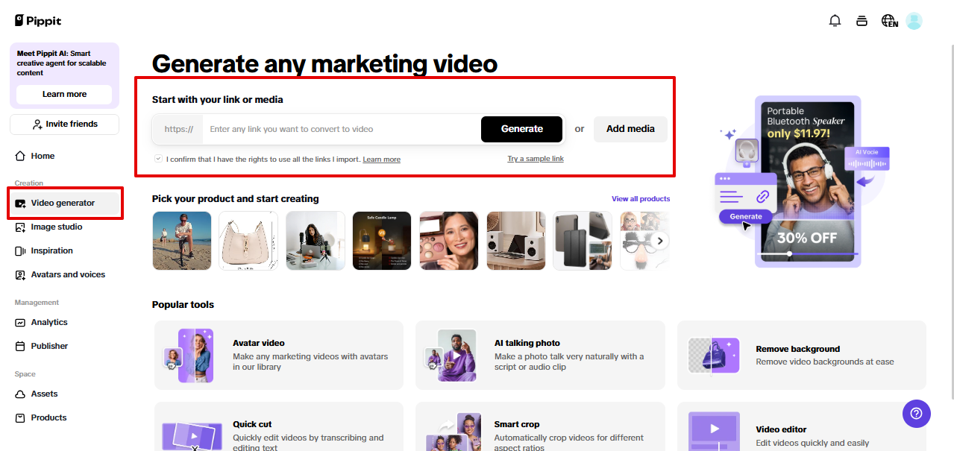
Task: Click the Add media button
Action: [x=630, y=129]
